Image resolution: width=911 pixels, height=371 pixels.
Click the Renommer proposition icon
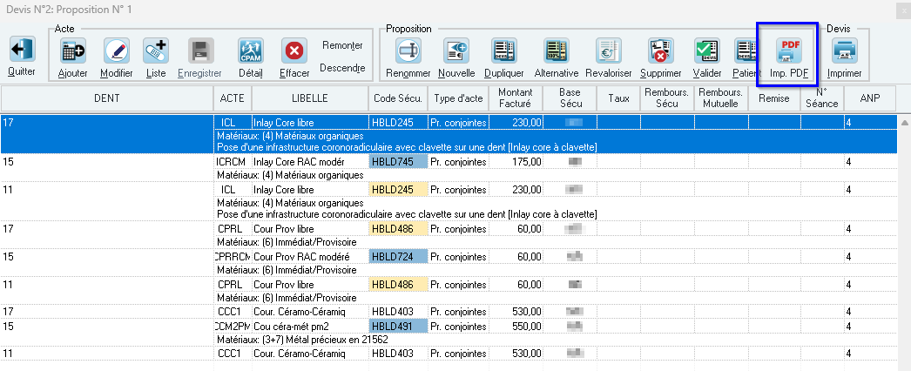click(x=408, y=51)
